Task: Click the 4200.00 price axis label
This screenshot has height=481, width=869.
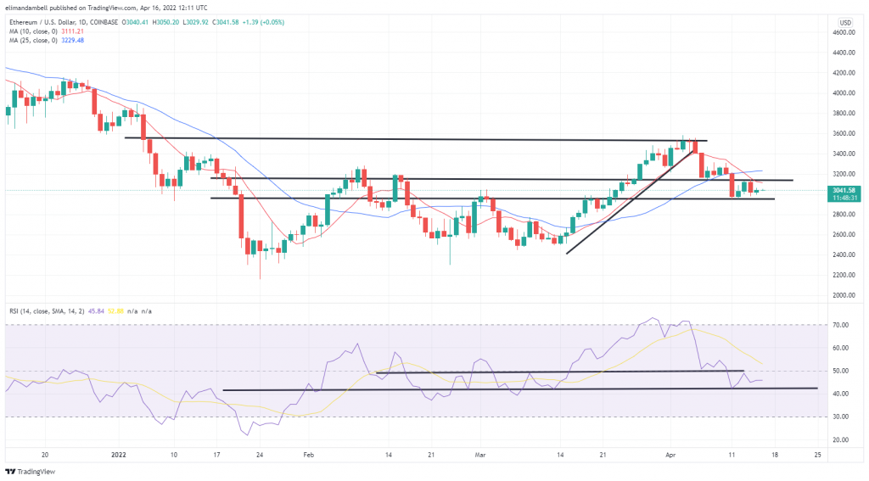Action: click(x=844, y=73)
